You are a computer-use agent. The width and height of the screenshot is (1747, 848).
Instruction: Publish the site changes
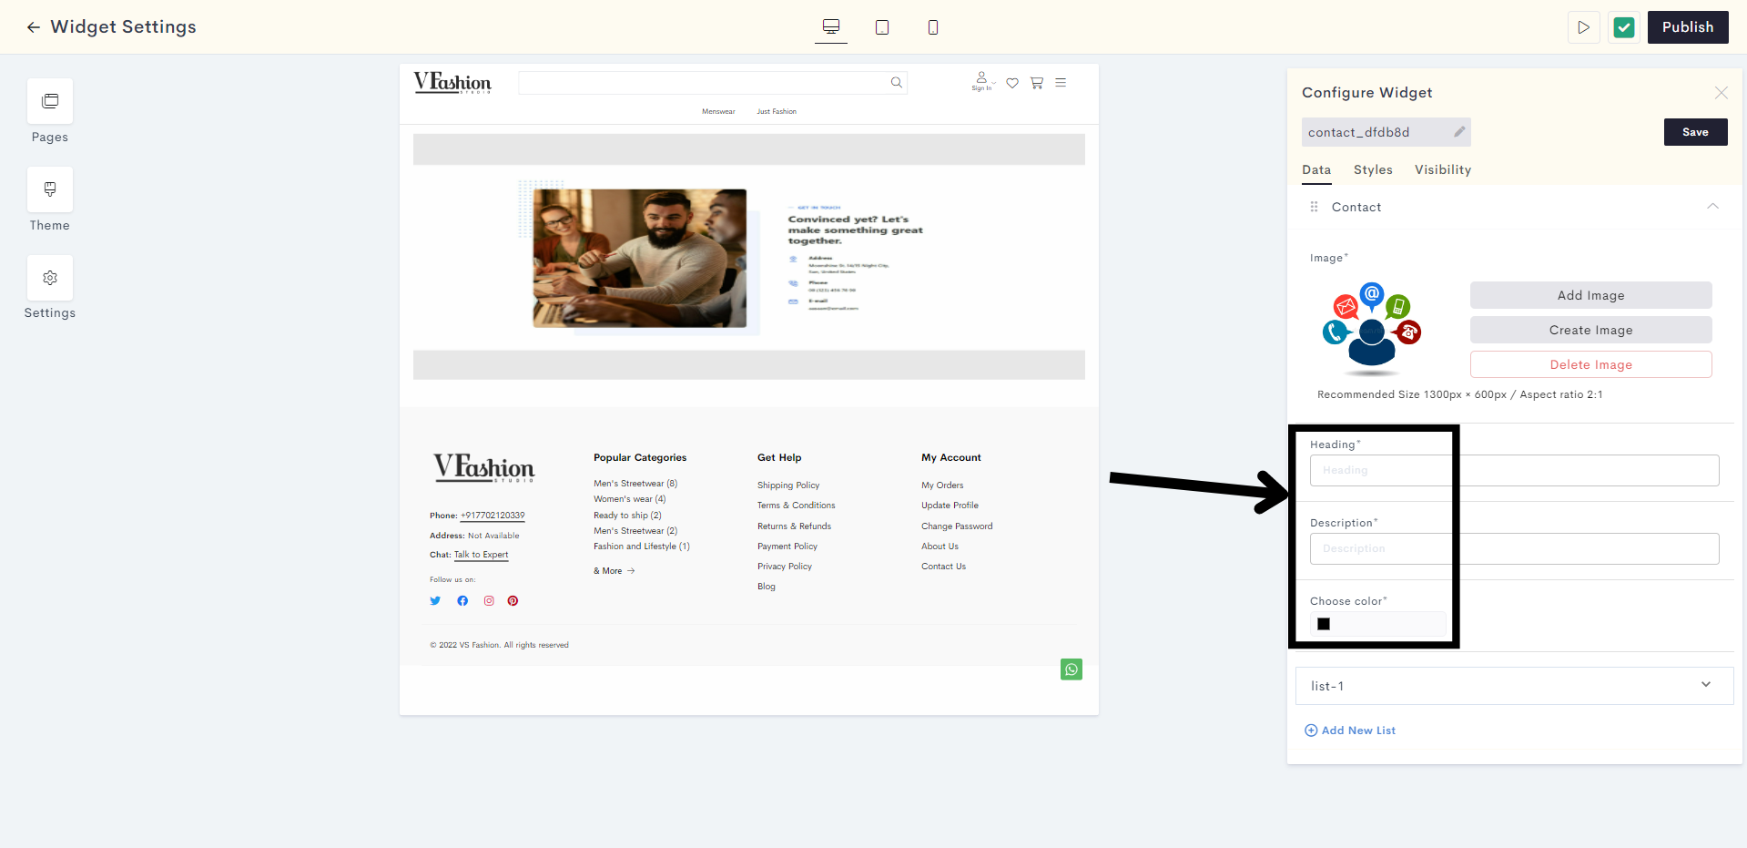1688,27
